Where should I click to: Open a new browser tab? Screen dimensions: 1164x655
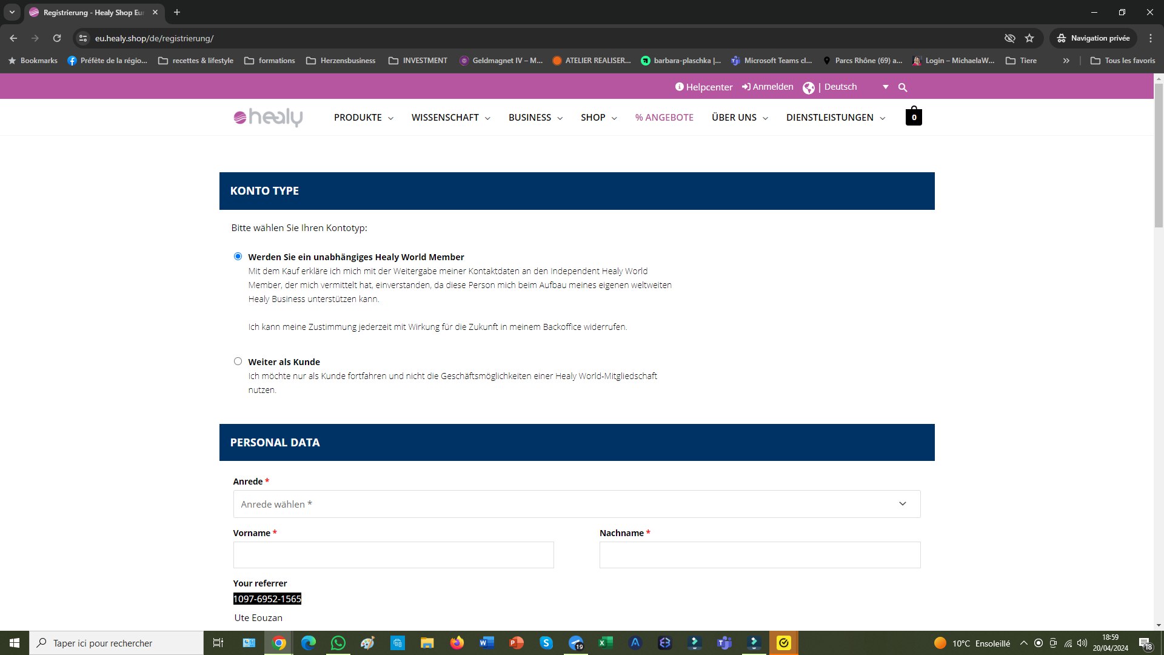[177, 12]
